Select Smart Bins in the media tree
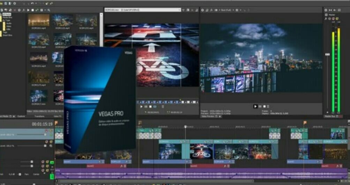 (8, 35)
